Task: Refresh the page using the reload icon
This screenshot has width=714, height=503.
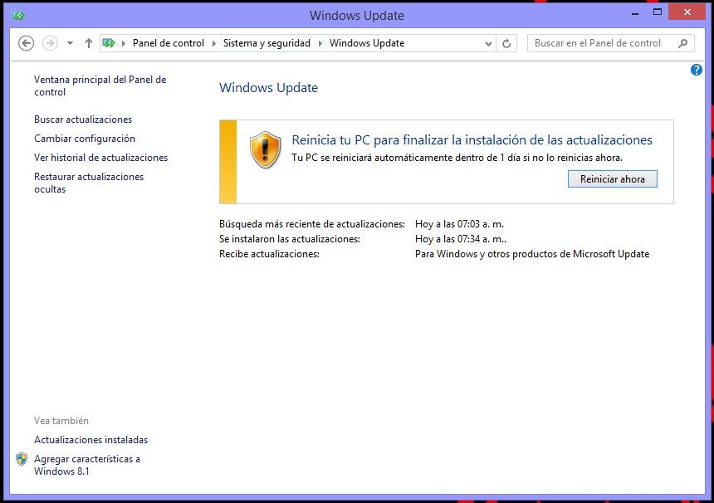Action: pos(506,42)
